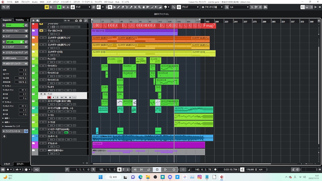322x181 pixels.
Task: Expand MIDI Inserts inspector section
Action: coord(15,58)
